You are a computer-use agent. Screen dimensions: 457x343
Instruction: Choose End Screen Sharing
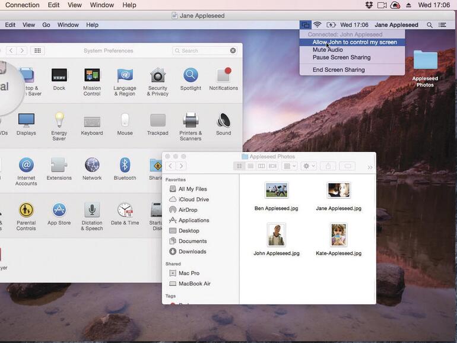click(352, 69)
